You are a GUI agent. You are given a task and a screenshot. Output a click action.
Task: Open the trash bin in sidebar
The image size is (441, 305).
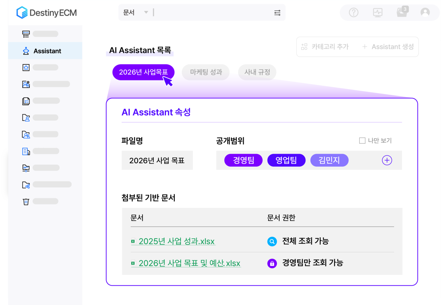pos(26,201)
